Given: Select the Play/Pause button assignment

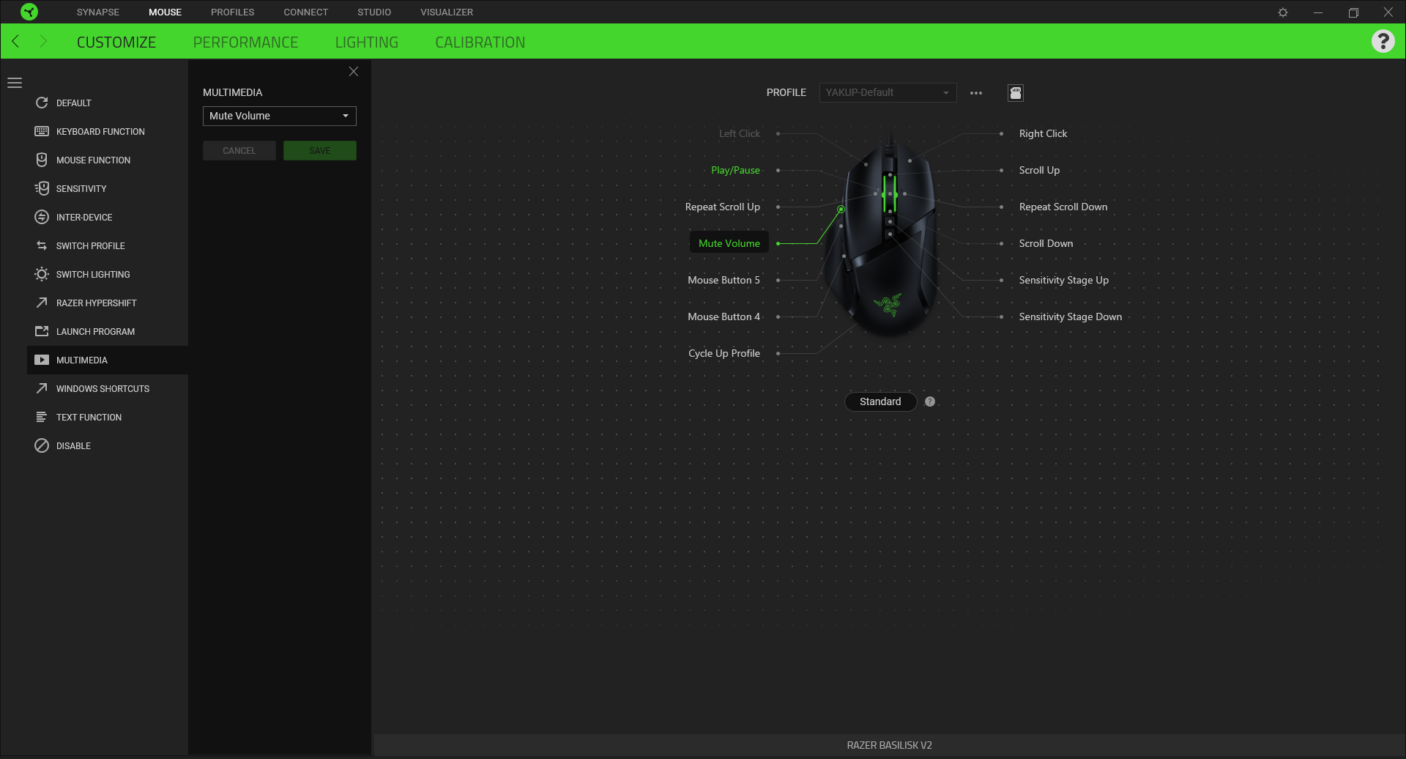Looking at the screenshot, I should coord(735,170).
